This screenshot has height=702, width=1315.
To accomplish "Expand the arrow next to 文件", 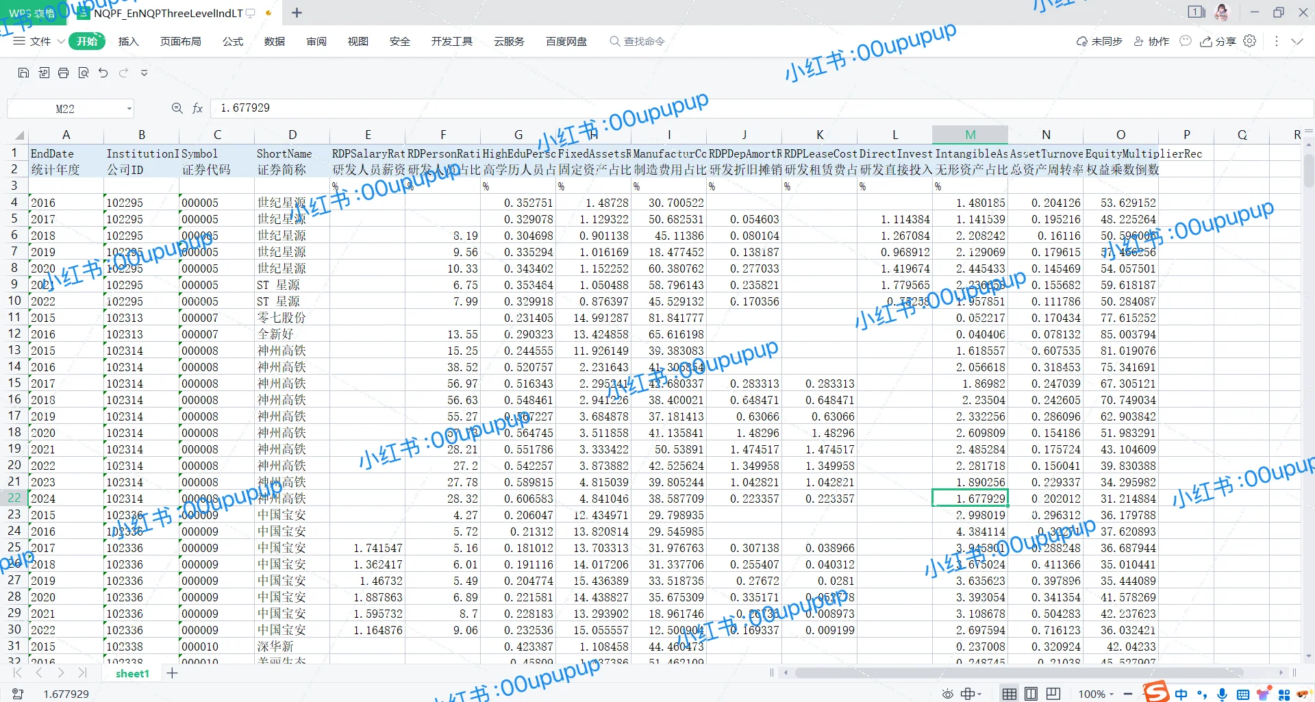I will click(61, 41).
